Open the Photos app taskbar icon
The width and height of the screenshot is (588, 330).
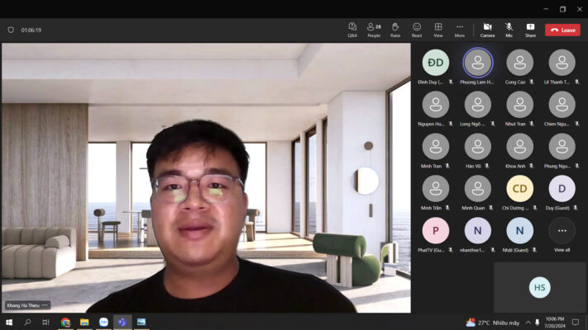tap(141, 322)
